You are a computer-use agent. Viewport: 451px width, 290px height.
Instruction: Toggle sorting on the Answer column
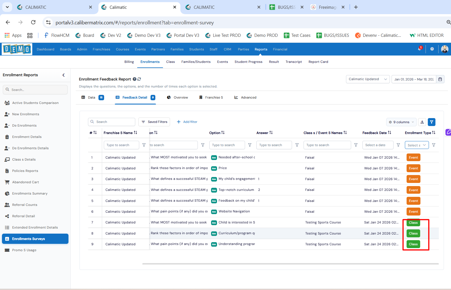(x=271, y=133)
